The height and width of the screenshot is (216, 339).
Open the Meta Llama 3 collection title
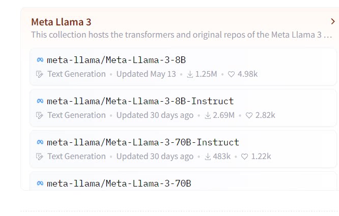61,22
